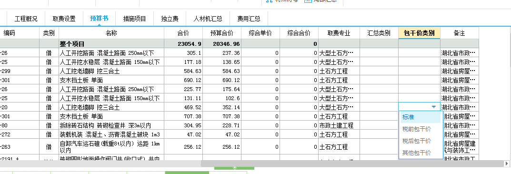Image resolution: width=511 pixels, height=174 pixels.
Task: Open the 包干价类别 dropdown arrow in the cell
Action: click(x=433, y=107)
